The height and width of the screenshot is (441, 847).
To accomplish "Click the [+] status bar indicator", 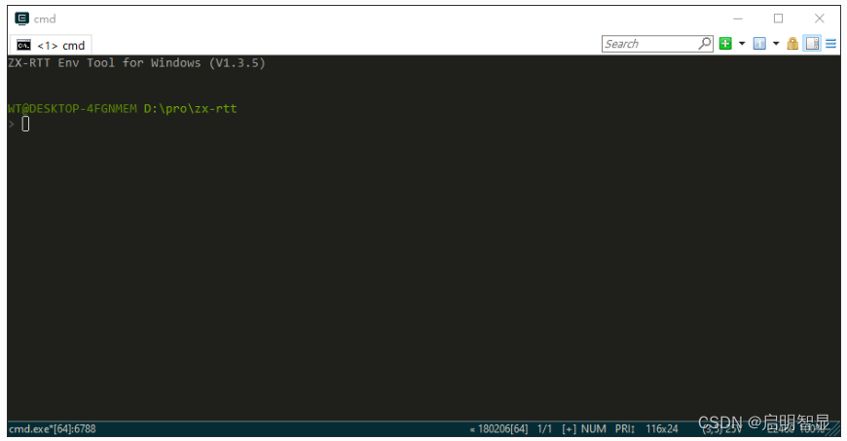I will pos(569,429).
